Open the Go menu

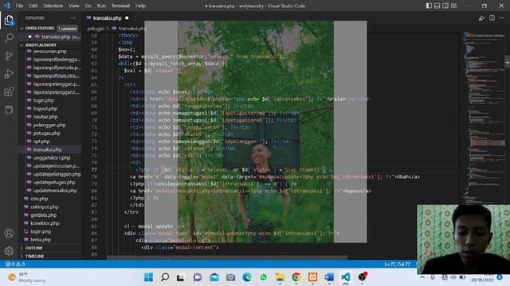[88, 6]
